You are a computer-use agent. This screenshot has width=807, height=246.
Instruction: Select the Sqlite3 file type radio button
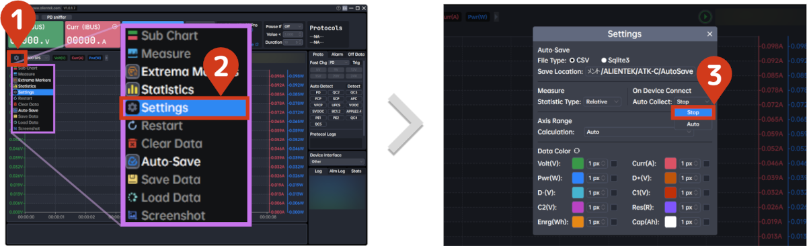pyautogui.click(x=603, y=60)
